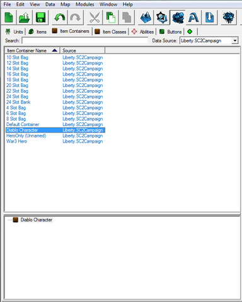242x302 pixels.
Task: Switch to the Units tab
Action: 14,32
